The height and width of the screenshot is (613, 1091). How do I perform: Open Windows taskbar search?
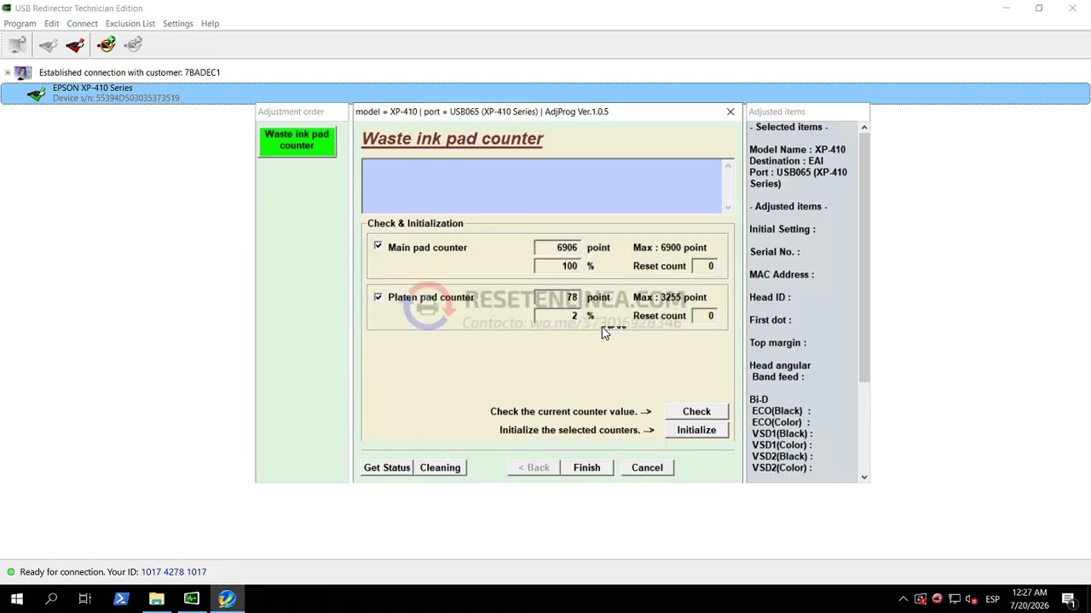51,599
